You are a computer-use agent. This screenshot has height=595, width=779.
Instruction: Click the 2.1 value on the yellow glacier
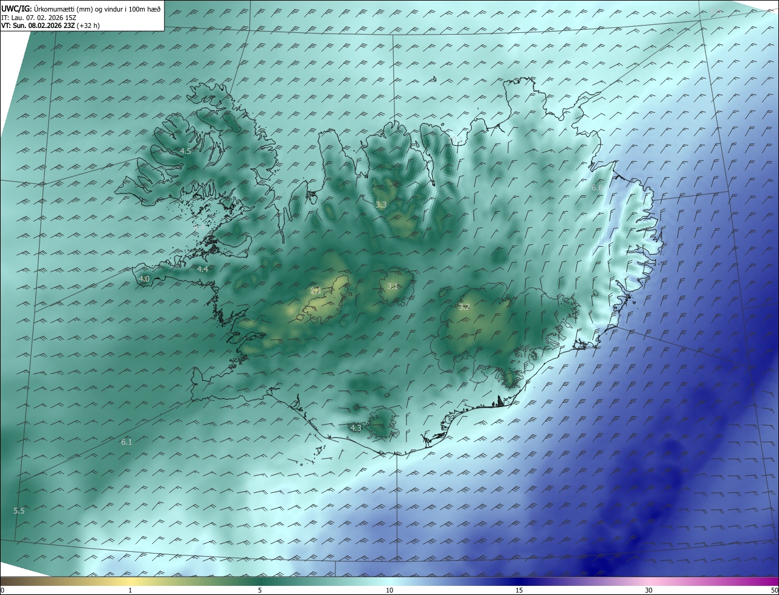tap(315, 291)
